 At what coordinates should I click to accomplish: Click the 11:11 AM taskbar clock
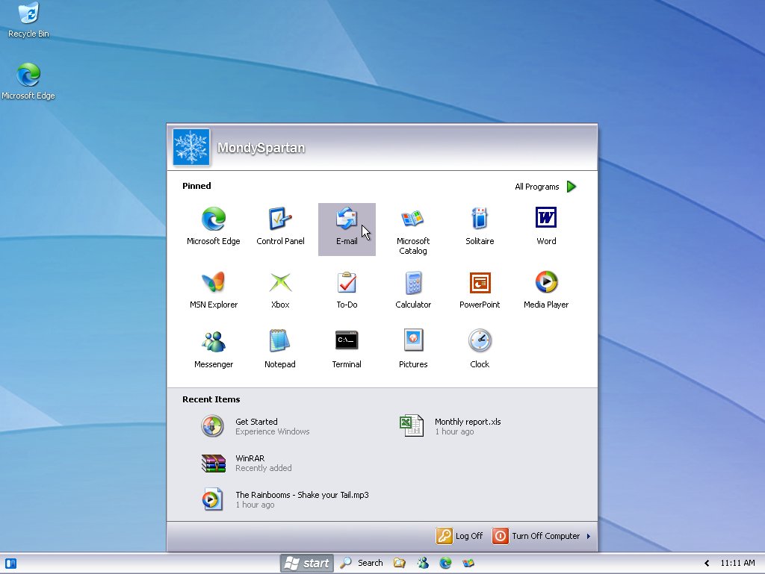pos(737,564)
